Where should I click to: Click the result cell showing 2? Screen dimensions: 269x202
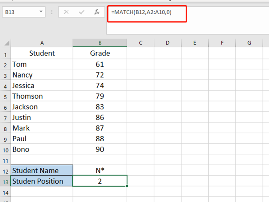[x=100, y=181]
